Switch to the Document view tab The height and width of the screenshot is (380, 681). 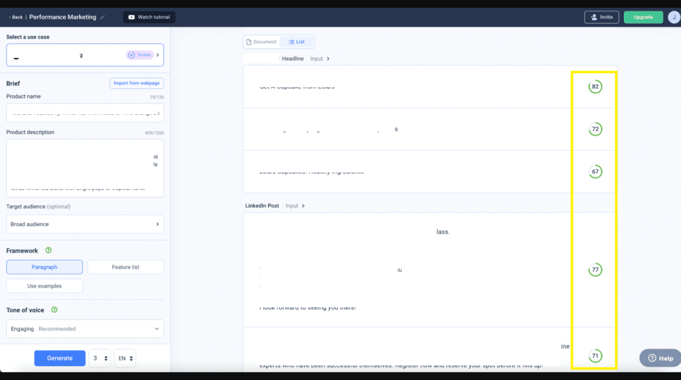pos(261,42)
